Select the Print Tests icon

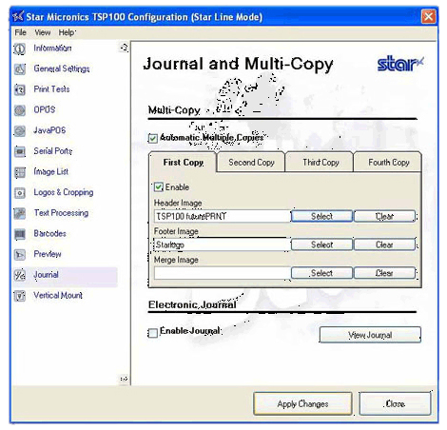(x=20, y=90)
